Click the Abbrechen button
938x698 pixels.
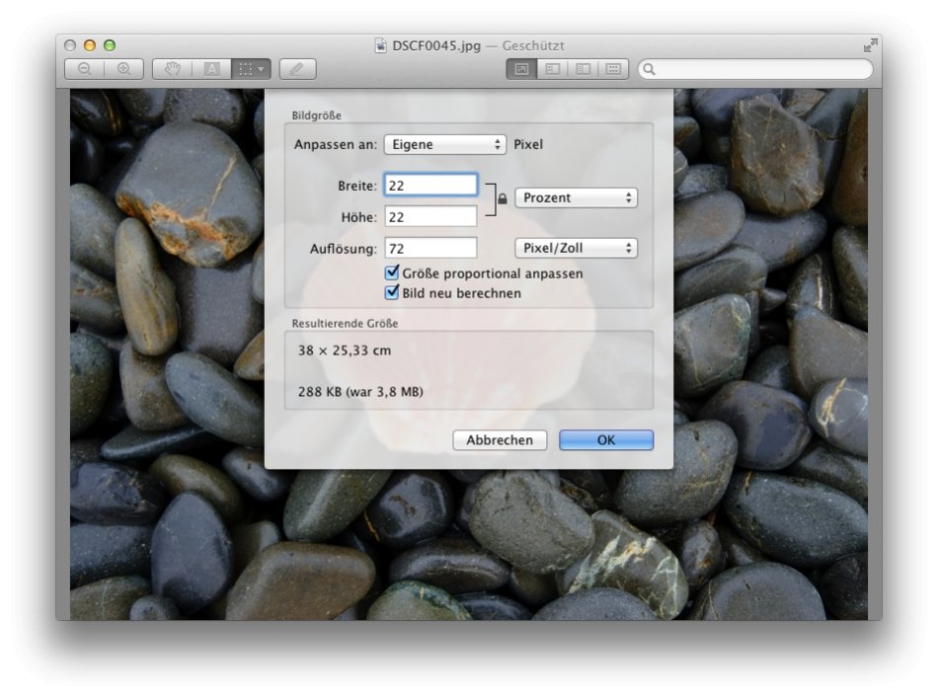500,440
